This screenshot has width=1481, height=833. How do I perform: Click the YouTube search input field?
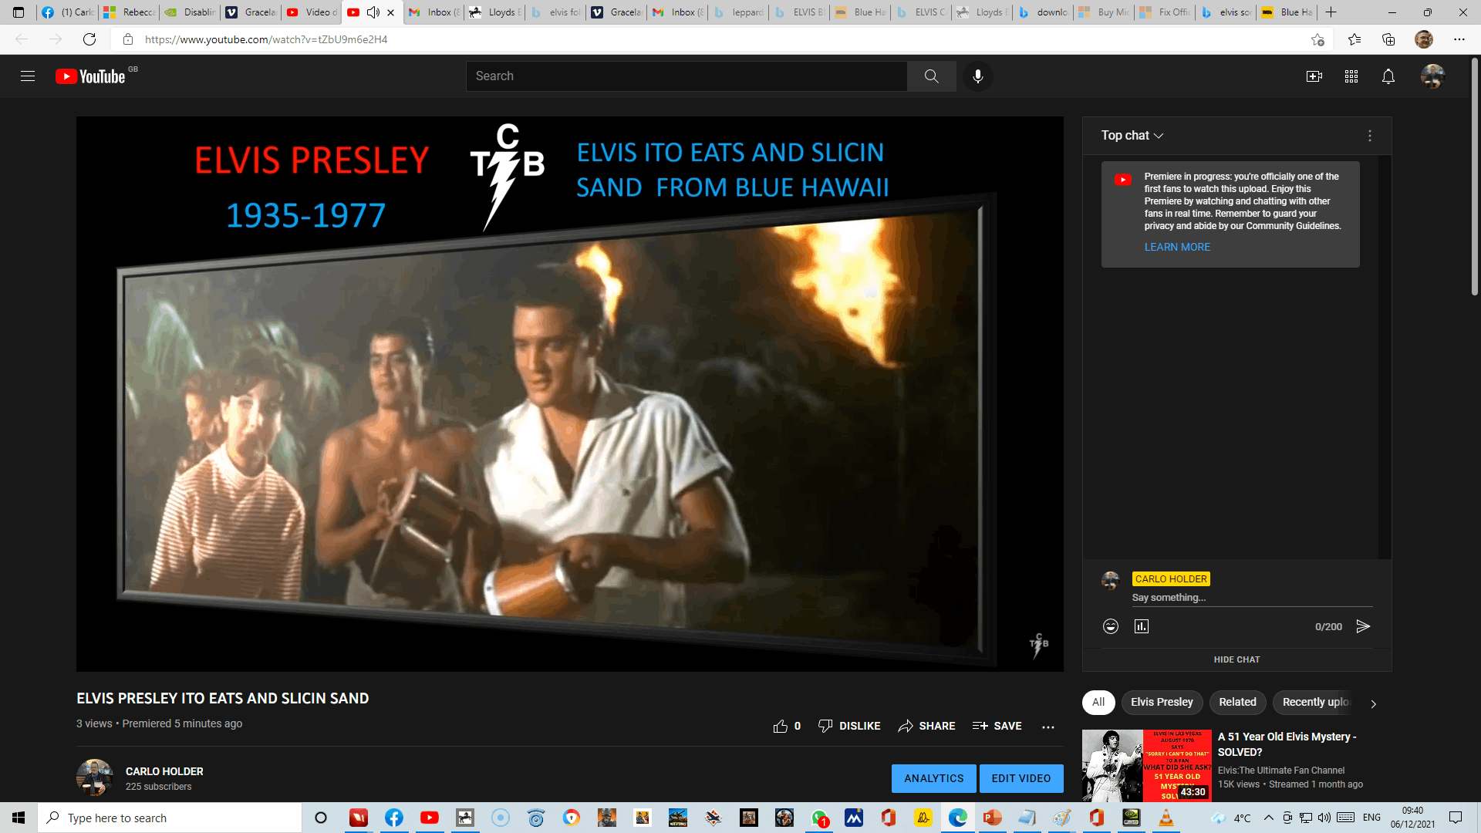[x=687, y=76]
